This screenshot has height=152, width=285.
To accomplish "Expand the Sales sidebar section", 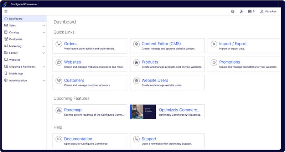I will pos(43,26).
